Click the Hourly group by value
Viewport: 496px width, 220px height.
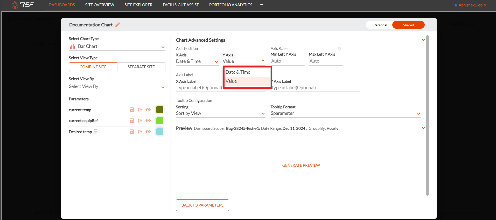click(x=332, y=128)
